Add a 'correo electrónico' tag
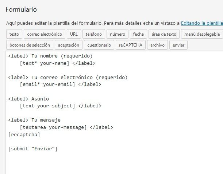Viewport: 223px width, 174px height. [x=45, y=34]
